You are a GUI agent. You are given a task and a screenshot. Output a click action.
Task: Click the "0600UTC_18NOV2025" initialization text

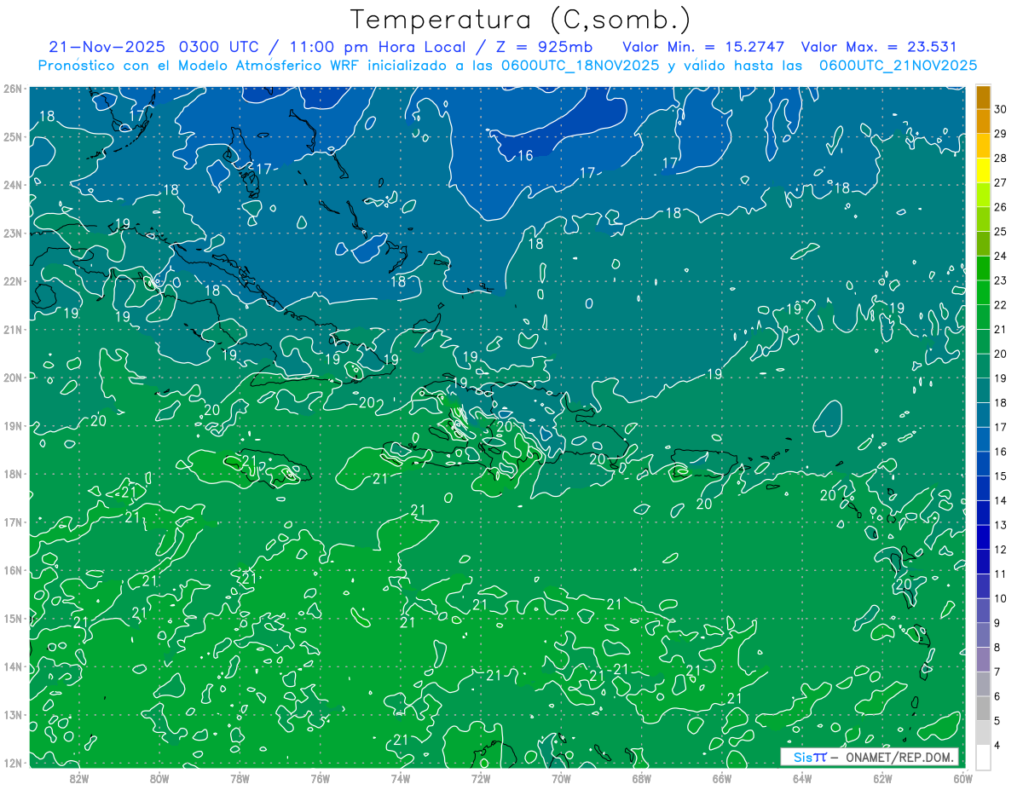[581, 66]
